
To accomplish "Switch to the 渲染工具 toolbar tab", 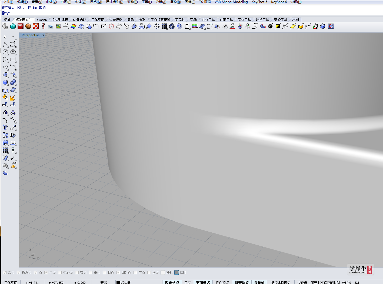I will pyautogui.click(x=281, y=20).
